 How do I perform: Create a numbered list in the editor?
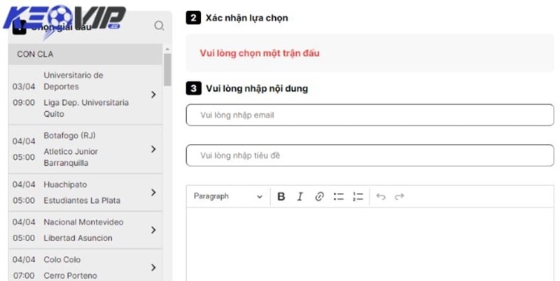pos(358,196)
